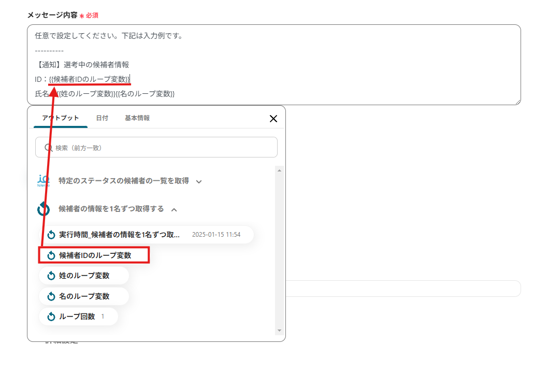Viewport: 548px width, 373px height.
Task: Switch to the アウトプット tab
Action: pyautogui.click(x=61, y=118)
